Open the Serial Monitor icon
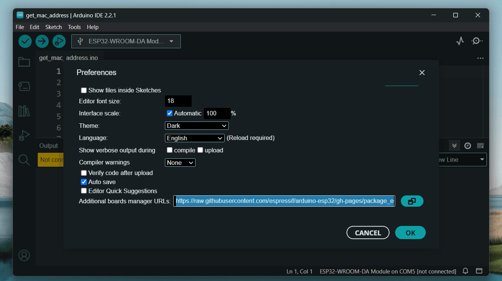The width and height of the screenshot is (502, 281). click(x=477, y=41)
